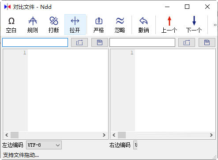Close the 对比文件 - Ndd window
218x160 pixels.
click(x=207, y=7)
